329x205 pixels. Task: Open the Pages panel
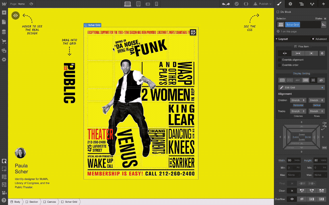point(4,22)
